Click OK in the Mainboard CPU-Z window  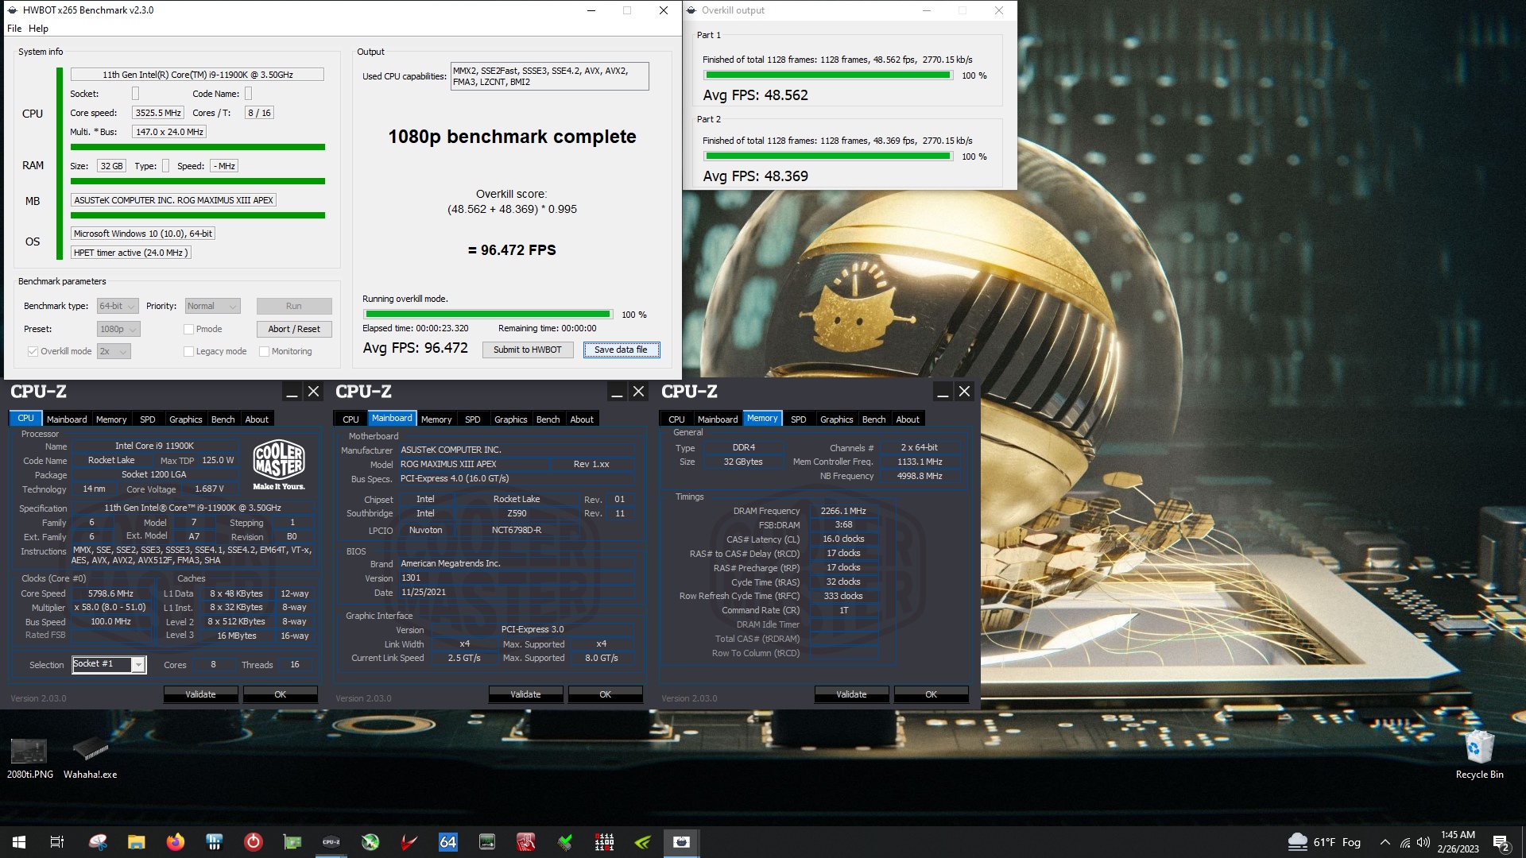[605, 694]
